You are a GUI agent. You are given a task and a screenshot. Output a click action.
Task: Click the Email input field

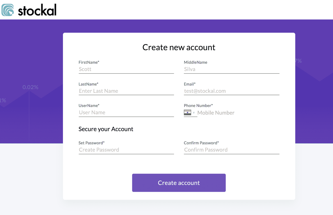point(231,91)
